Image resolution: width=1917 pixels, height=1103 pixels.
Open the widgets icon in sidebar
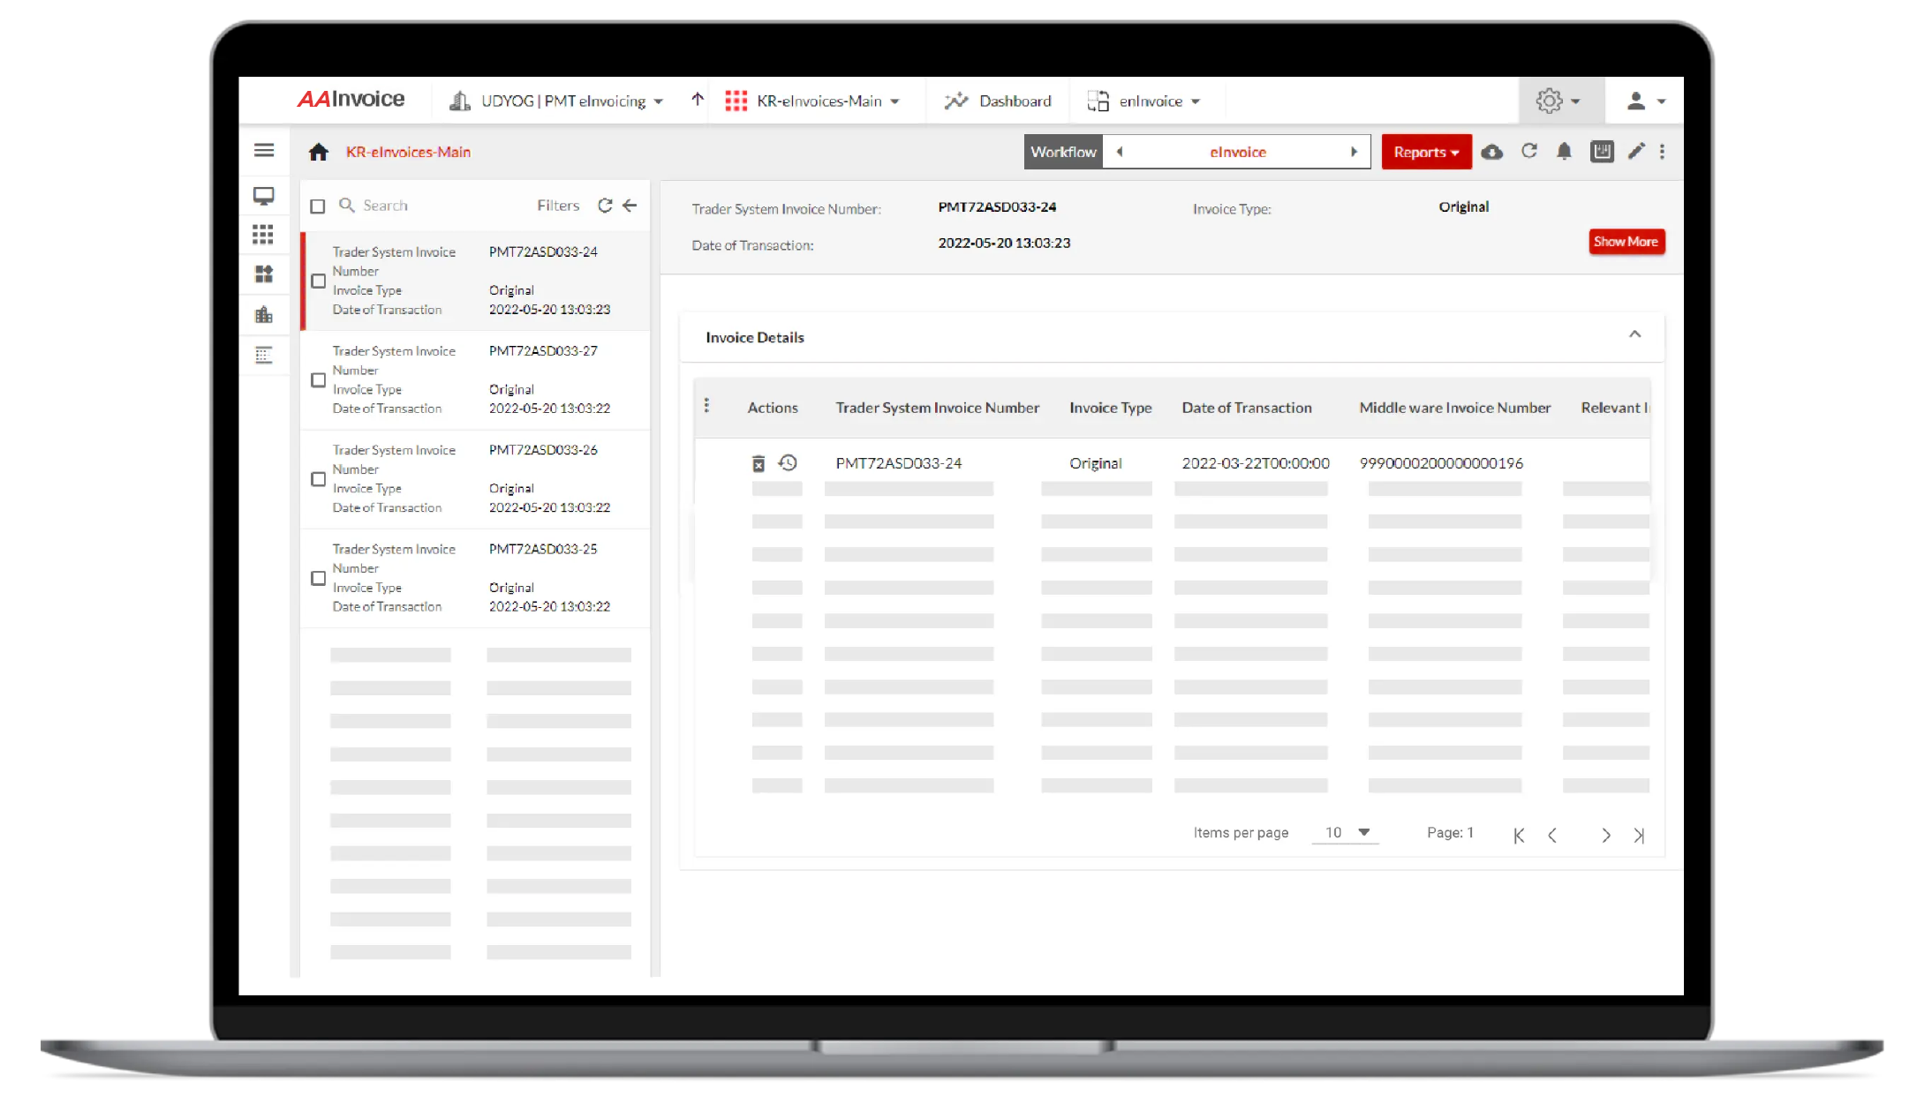(263, 274)
